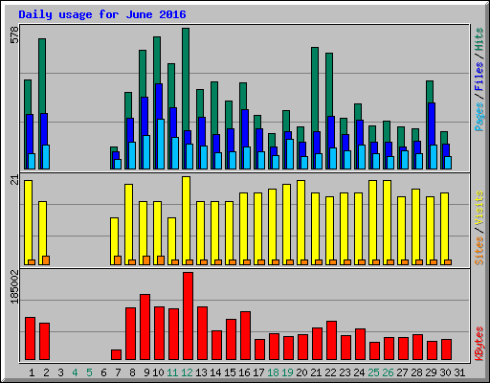Click day 8 on the x-axis

point(132,372)
